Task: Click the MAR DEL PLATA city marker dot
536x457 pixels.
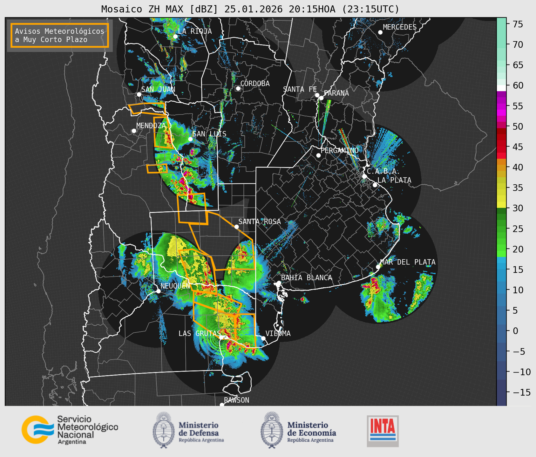Action: point(378,267)
